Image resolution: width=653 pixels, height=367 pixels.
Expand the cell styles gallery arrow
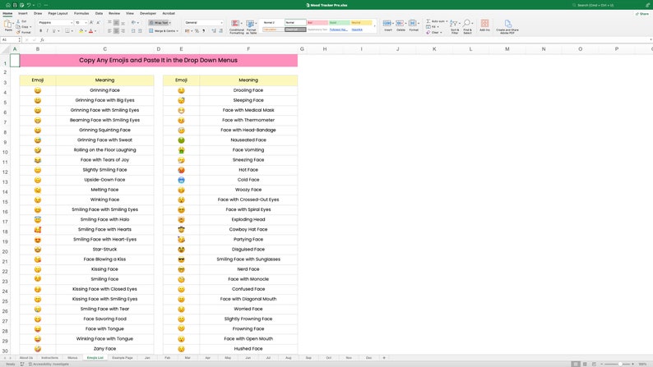[x=375, y=25]
